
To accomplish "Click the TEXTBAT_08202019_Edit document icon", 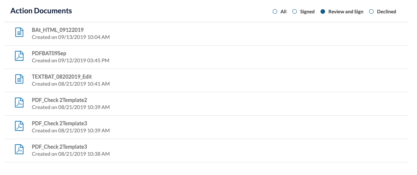I will [x=19, y=79].
